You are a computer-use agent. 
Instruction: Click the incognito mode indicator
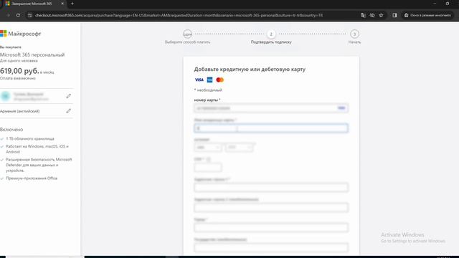427,15
